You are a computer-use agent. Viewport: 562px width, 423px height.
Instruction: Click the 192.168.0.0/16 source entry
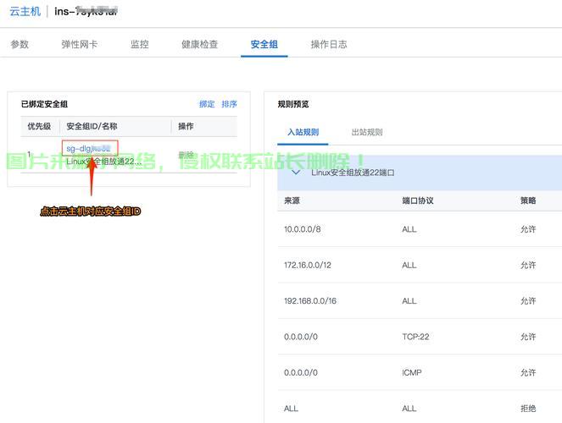point(309,301)
